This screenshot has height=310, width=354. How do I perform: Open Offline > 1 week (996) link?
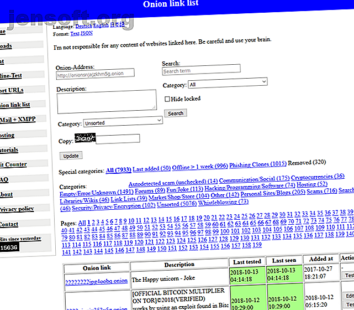pyautogui.click(x=200, y=167)
